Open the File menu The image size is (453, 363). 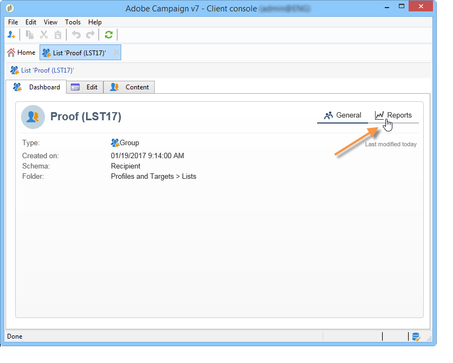[x=13, y=22]
